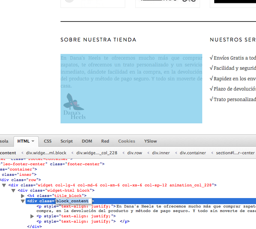This screenshot has width=256, height=229.
Task: Select div.inner breadcrumb
Action: [x=161, y=153]
